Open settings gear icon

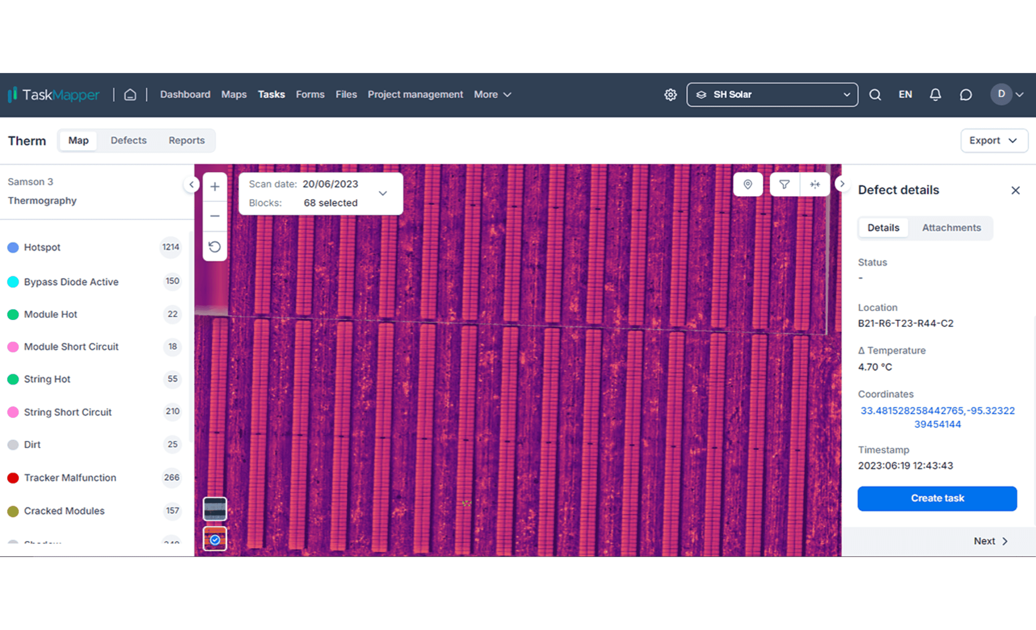670,94
